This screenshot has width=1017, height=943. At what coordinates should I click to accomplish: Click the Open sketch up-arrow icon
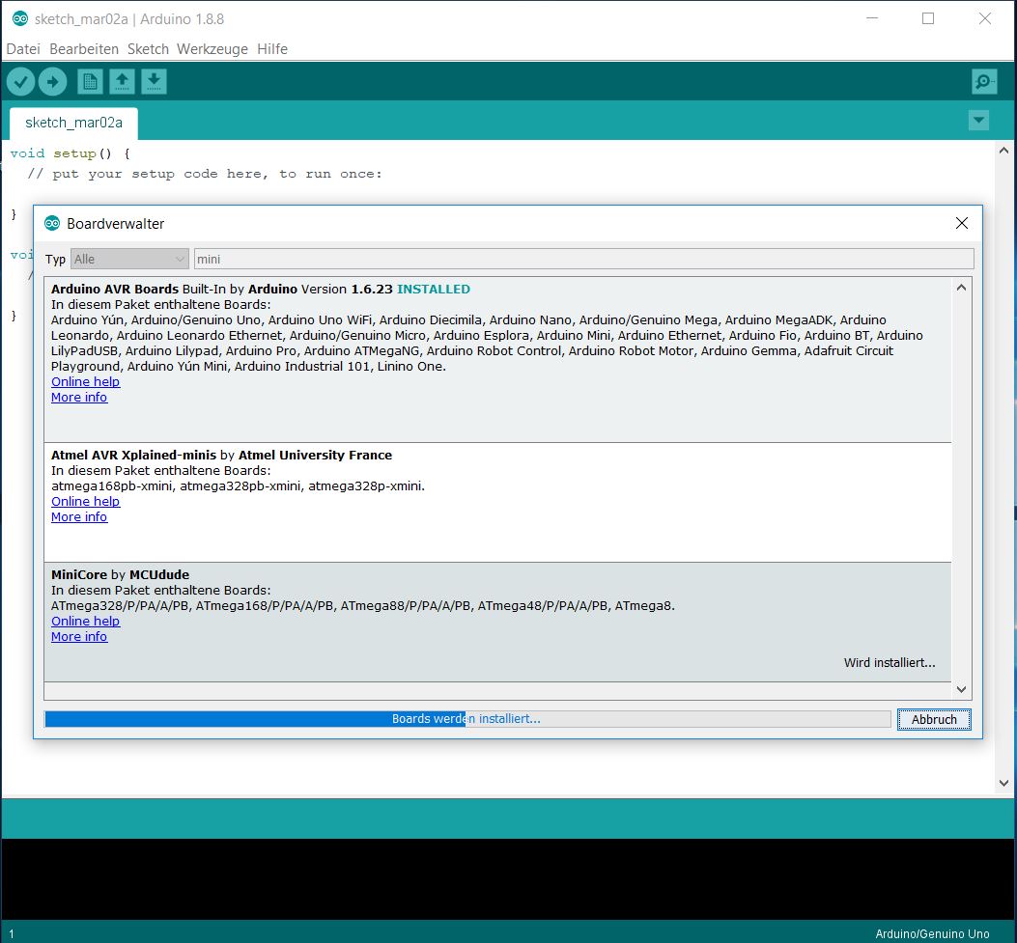[122, 82]
